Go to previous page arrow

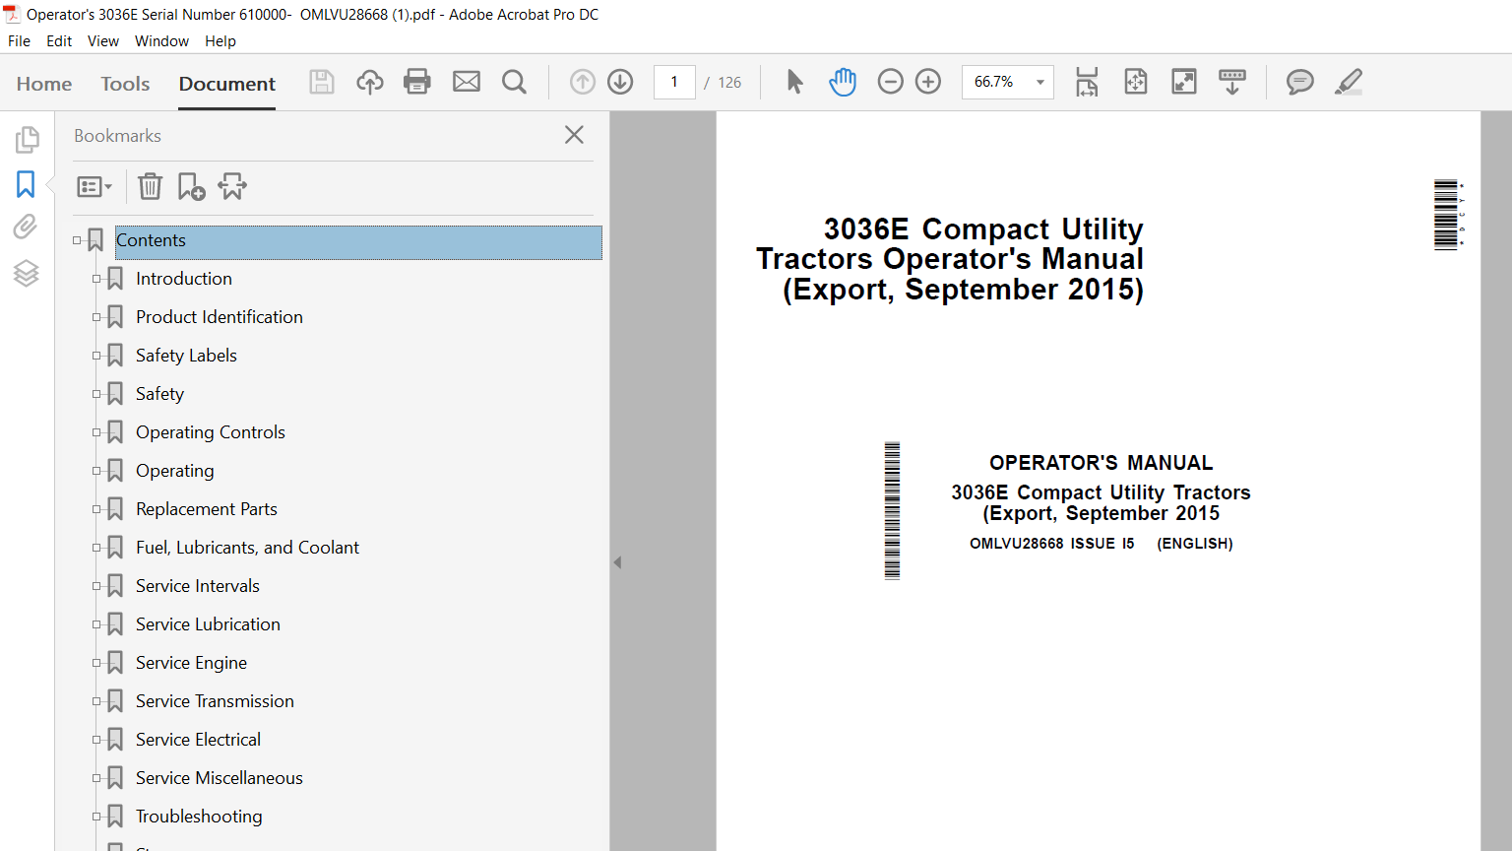(x=583, y=82)
